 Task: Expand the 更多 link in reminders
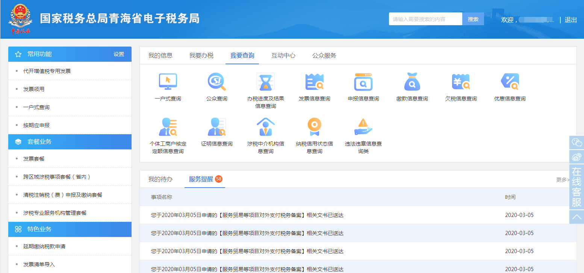click(x=562, y=180)
